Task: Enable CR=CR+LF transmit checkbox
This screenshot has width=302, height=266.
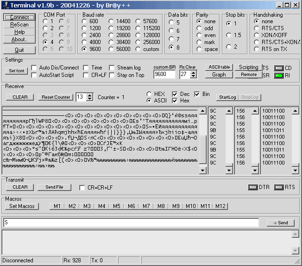Action: 82,188
